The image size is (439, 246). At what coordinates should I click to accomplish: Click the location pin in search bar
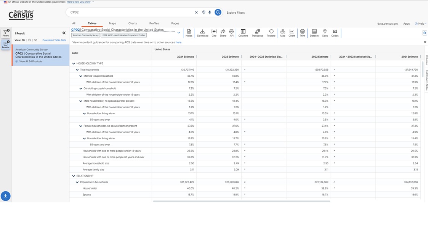click(x=203, y=12)
